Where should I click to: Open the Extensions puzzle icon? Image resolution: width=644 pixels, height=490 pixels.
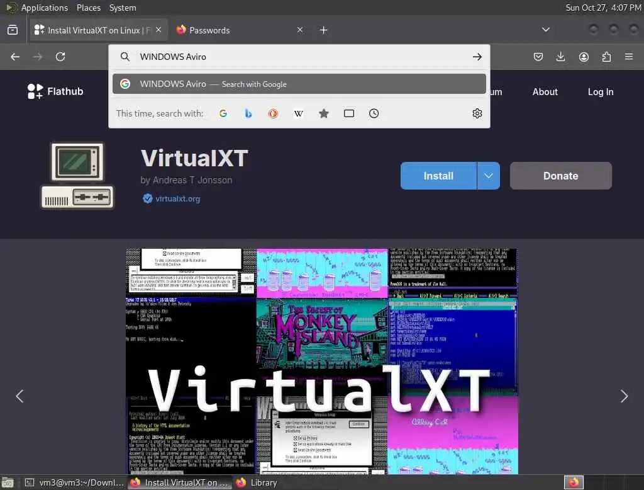coord(606,57)
